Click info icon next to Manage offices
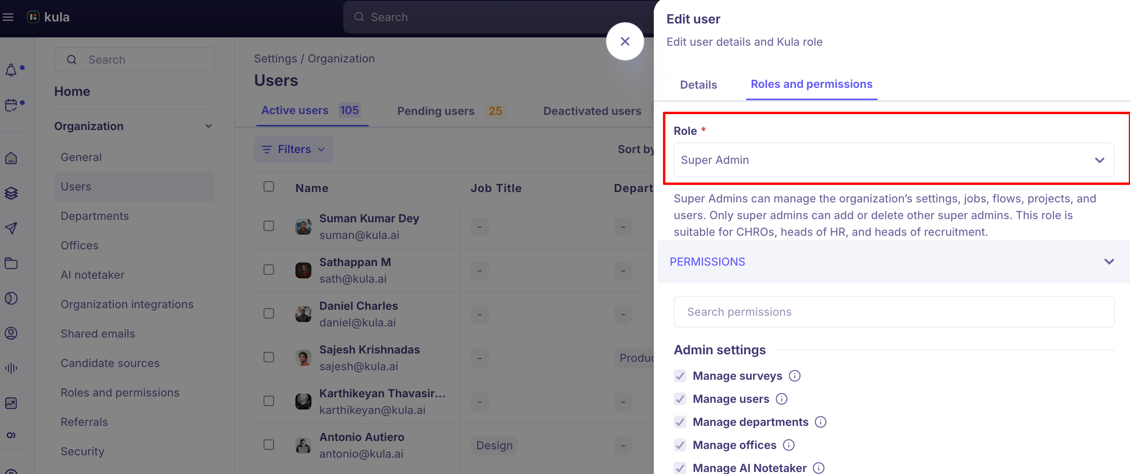The height and width of the screenshot is (474, 1130). [x=789, y=445]
